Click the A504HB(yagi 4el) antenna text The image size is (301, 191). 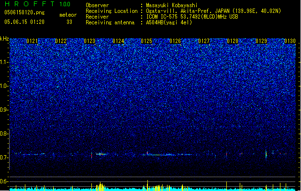pyautogui.click(x=169, y=22)
